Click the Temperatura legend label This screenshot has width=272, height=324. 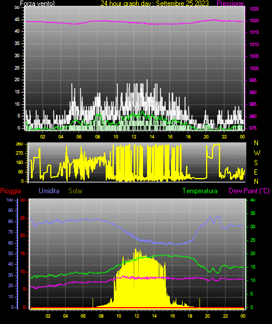click(200, 191)
